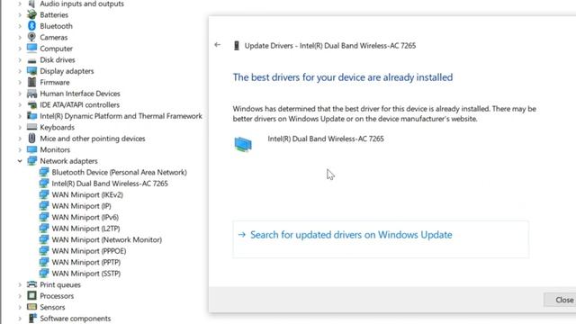This screenshot has height=324, width=576.
Task: Click the WAN Miniport (L2TP) icon
Action: [44, 228]
